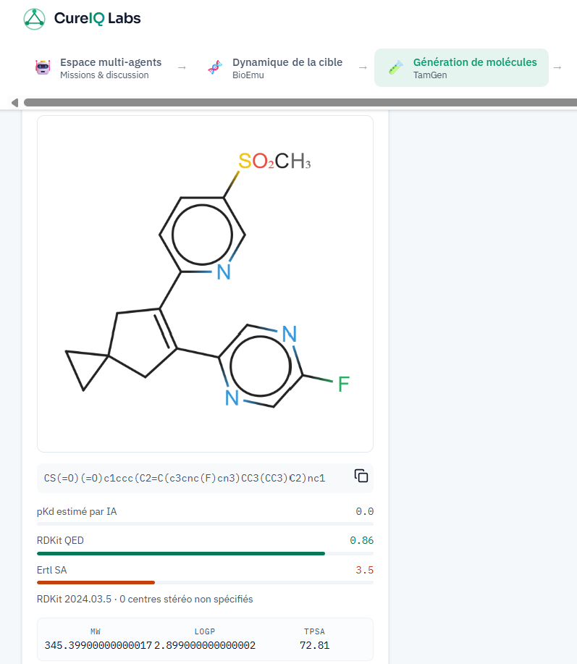
Task: Click the pKd value 0.0
Action: (364, 511)
